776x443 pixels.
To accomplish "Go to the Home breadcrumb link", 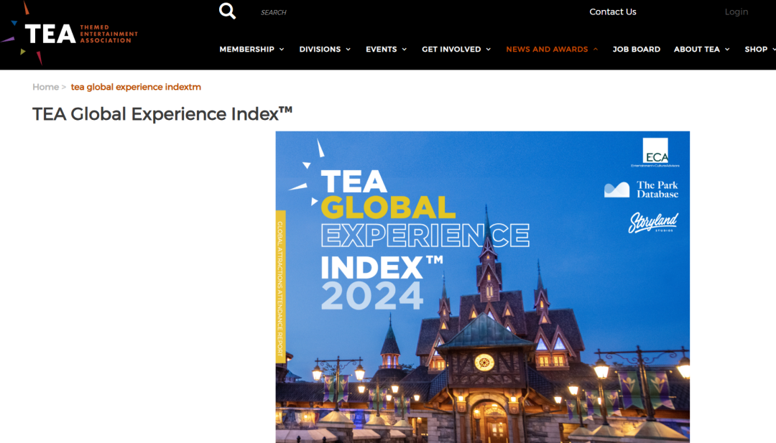I will tap(45, 87).
